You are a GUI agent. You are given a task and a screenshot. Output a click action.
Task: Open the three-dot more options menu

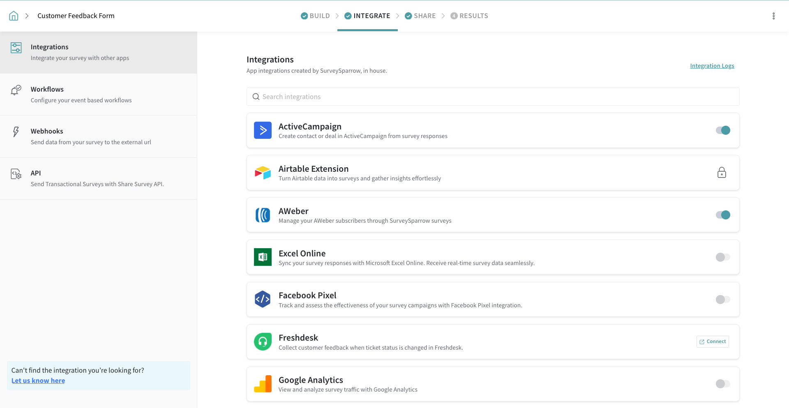coord(773,16)
